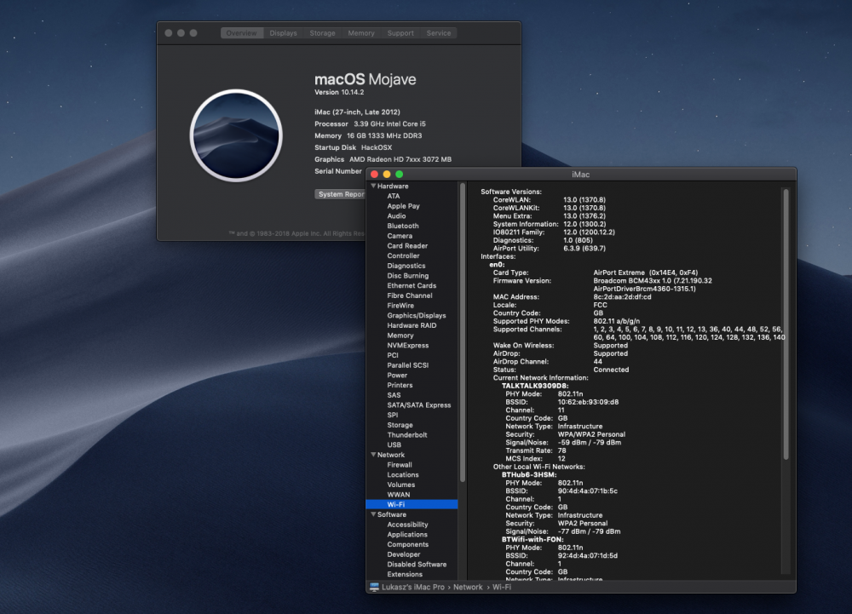Select Card Reader in the sidebar

click(407, 245)
